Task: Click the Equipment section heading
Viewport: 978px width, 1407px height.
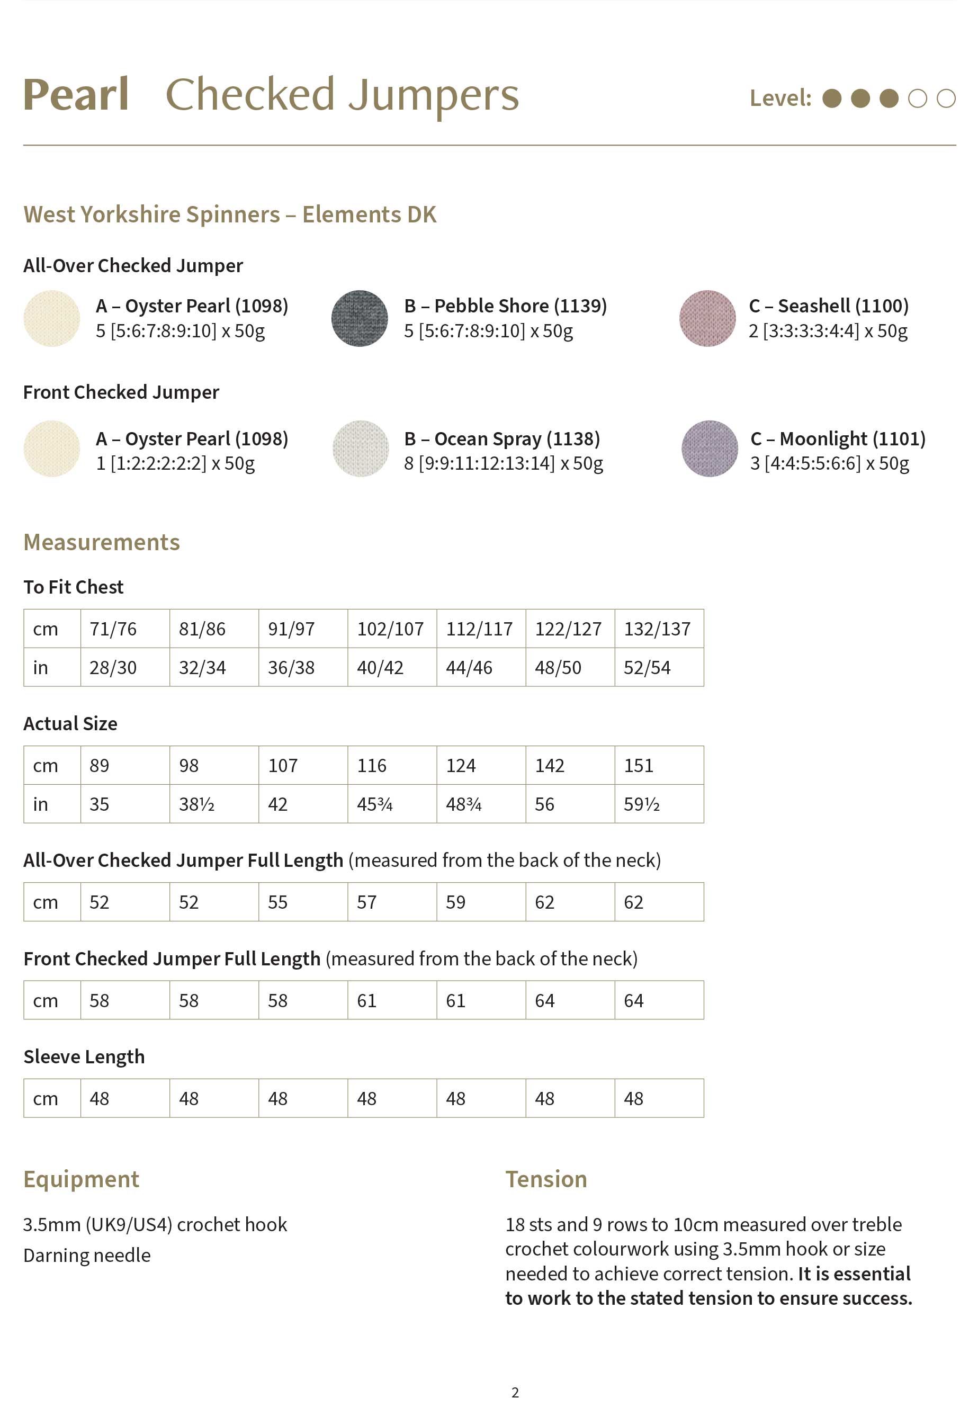Action: point(82,1179)
